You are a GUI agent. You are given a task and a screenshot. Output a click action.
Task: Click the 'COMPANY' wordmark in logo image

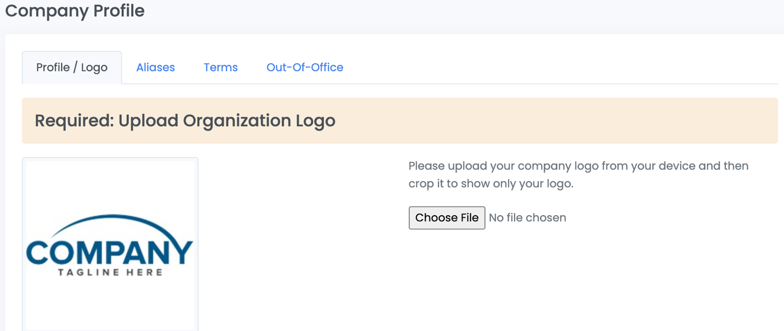tap(110, 253)
